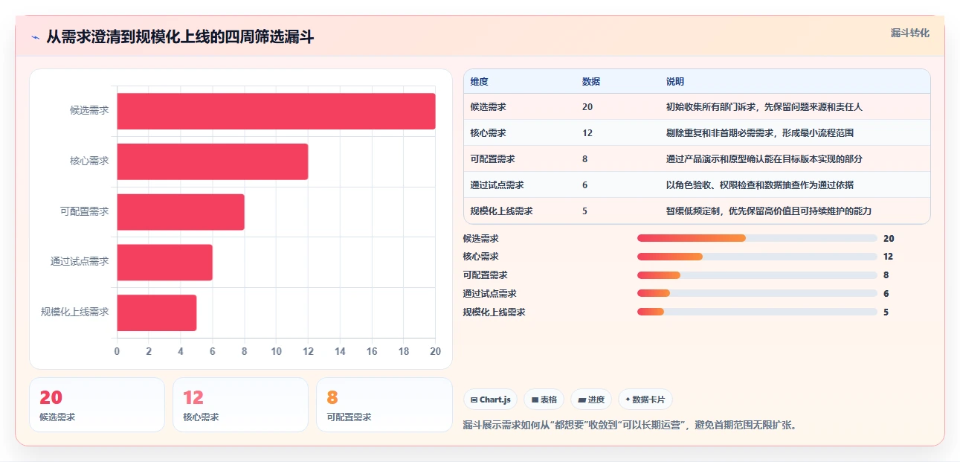Select the 进度 tag chip
This screenshot has height=462, width=960.
pos(591,400)
